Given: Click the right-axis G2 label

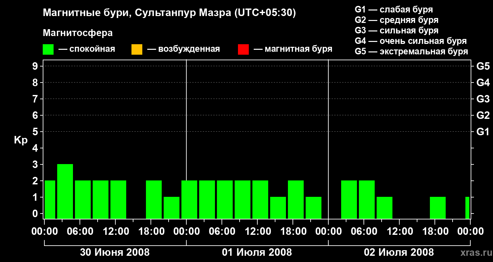Looking at the screenshot, I should (483, 115).
